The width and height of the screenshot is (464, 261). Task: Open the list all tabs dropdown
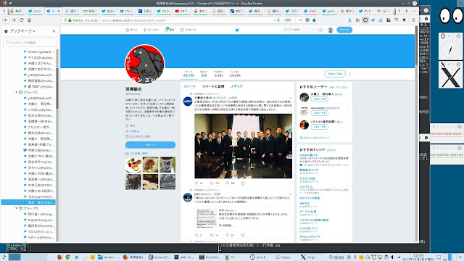coord(414,11)
